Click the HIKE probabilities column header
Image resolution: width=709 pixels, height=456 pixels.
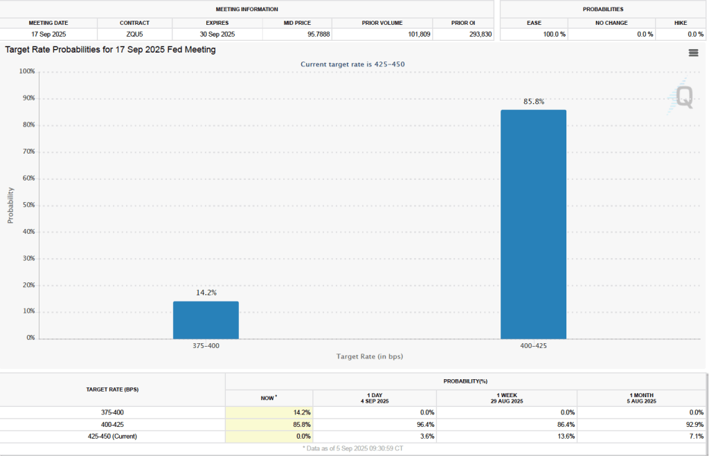(x=681, y=23)
